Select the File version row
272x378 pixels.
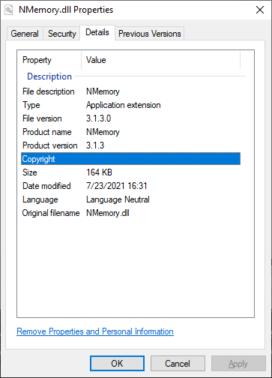click(x=130, y=118)
